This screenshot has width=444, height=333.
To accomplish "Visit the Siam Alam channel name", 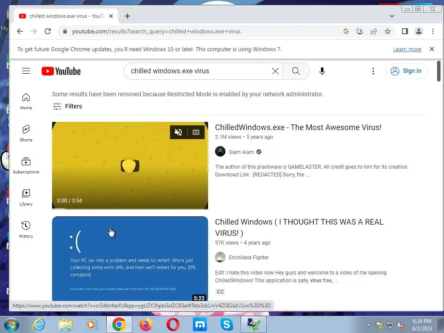I will [x=241, y=152].
